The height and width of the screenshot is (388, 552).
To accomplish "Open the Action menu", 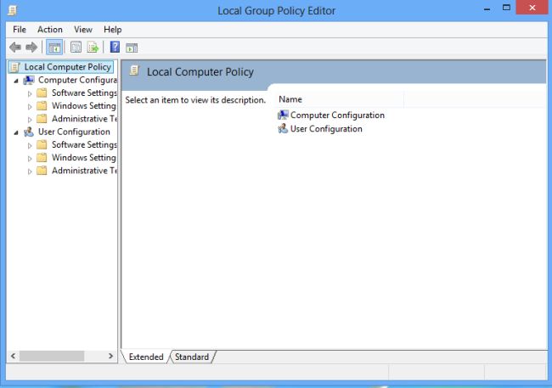I will tap(50, 30).
